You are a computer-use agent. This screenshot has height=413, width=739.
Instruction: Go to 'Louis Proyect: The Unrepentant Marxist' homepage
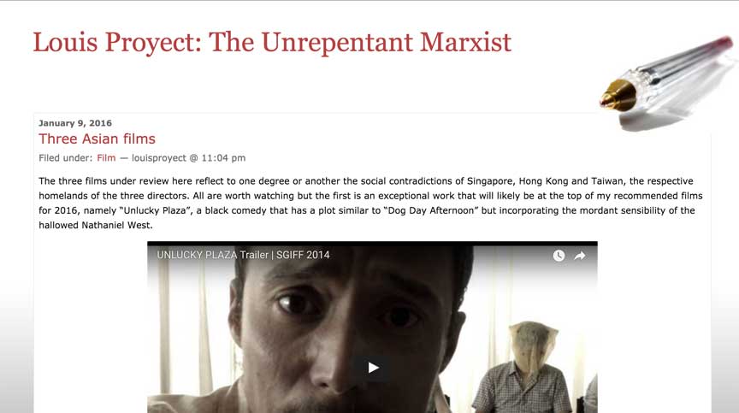point(272,43)
